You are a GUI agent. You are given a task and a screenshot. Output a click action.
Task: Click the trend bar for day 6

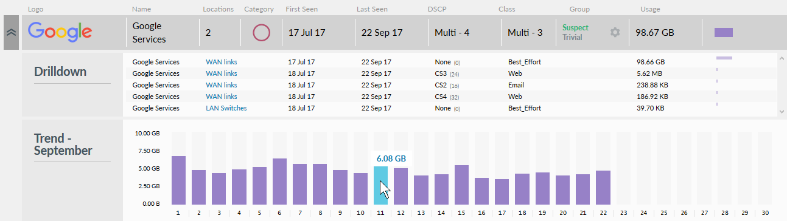(279, 181)
